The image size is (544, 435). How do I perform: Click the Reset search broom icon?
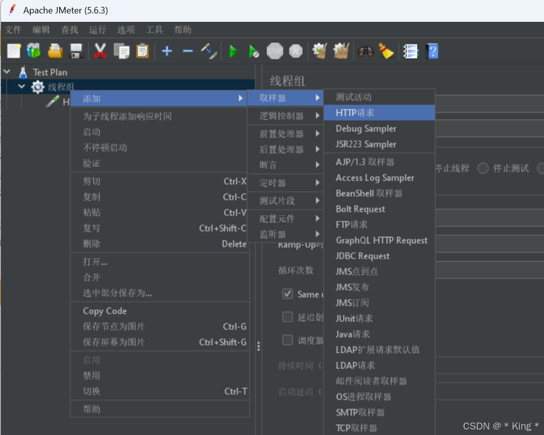tap(386, 51)
